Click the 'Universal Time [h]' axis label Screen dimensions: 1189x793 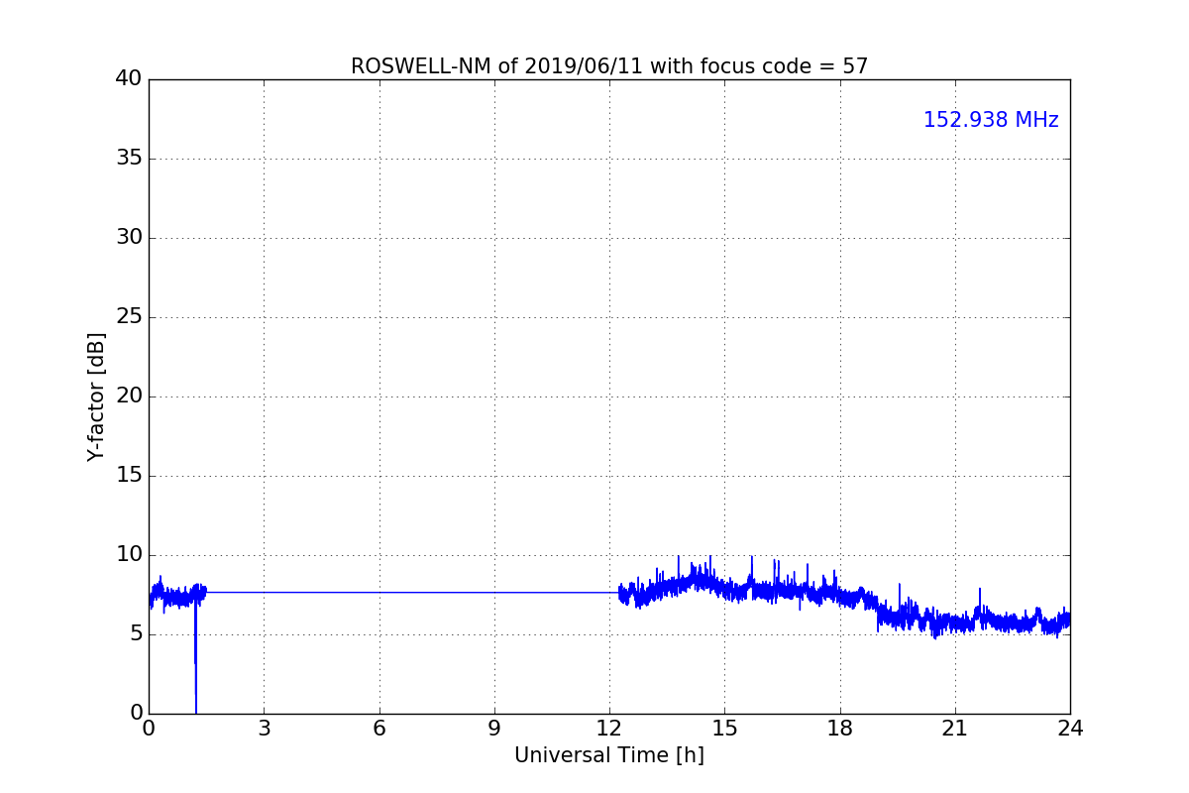609,755
